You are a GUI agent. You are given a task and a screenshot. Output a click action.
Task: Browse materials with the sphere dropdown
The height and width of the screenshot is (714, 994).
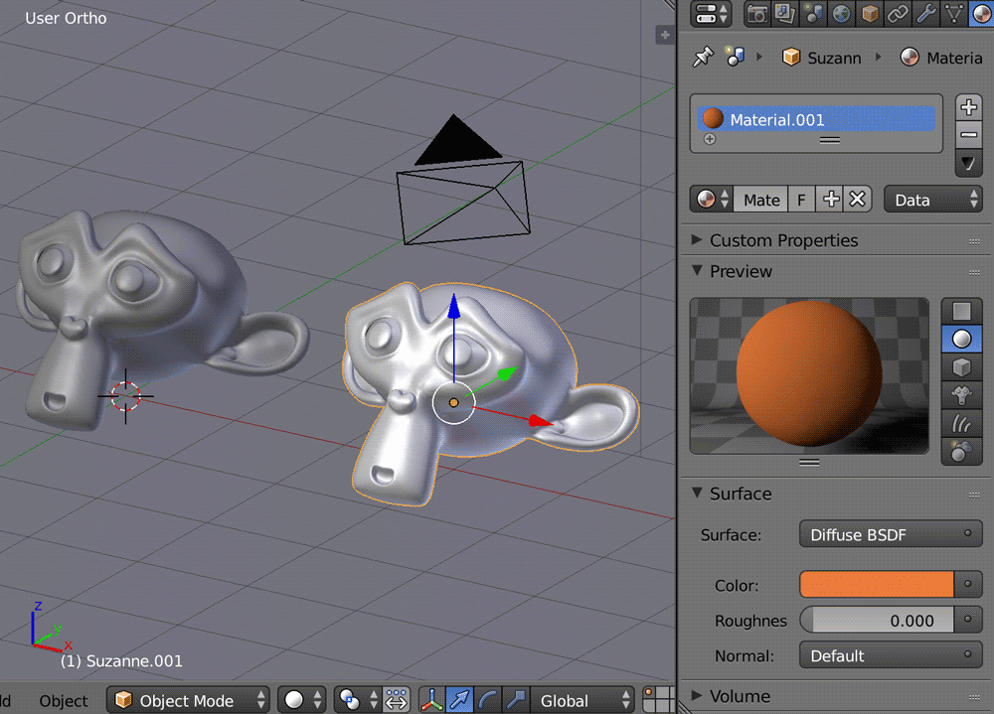(x=712, y=200)
